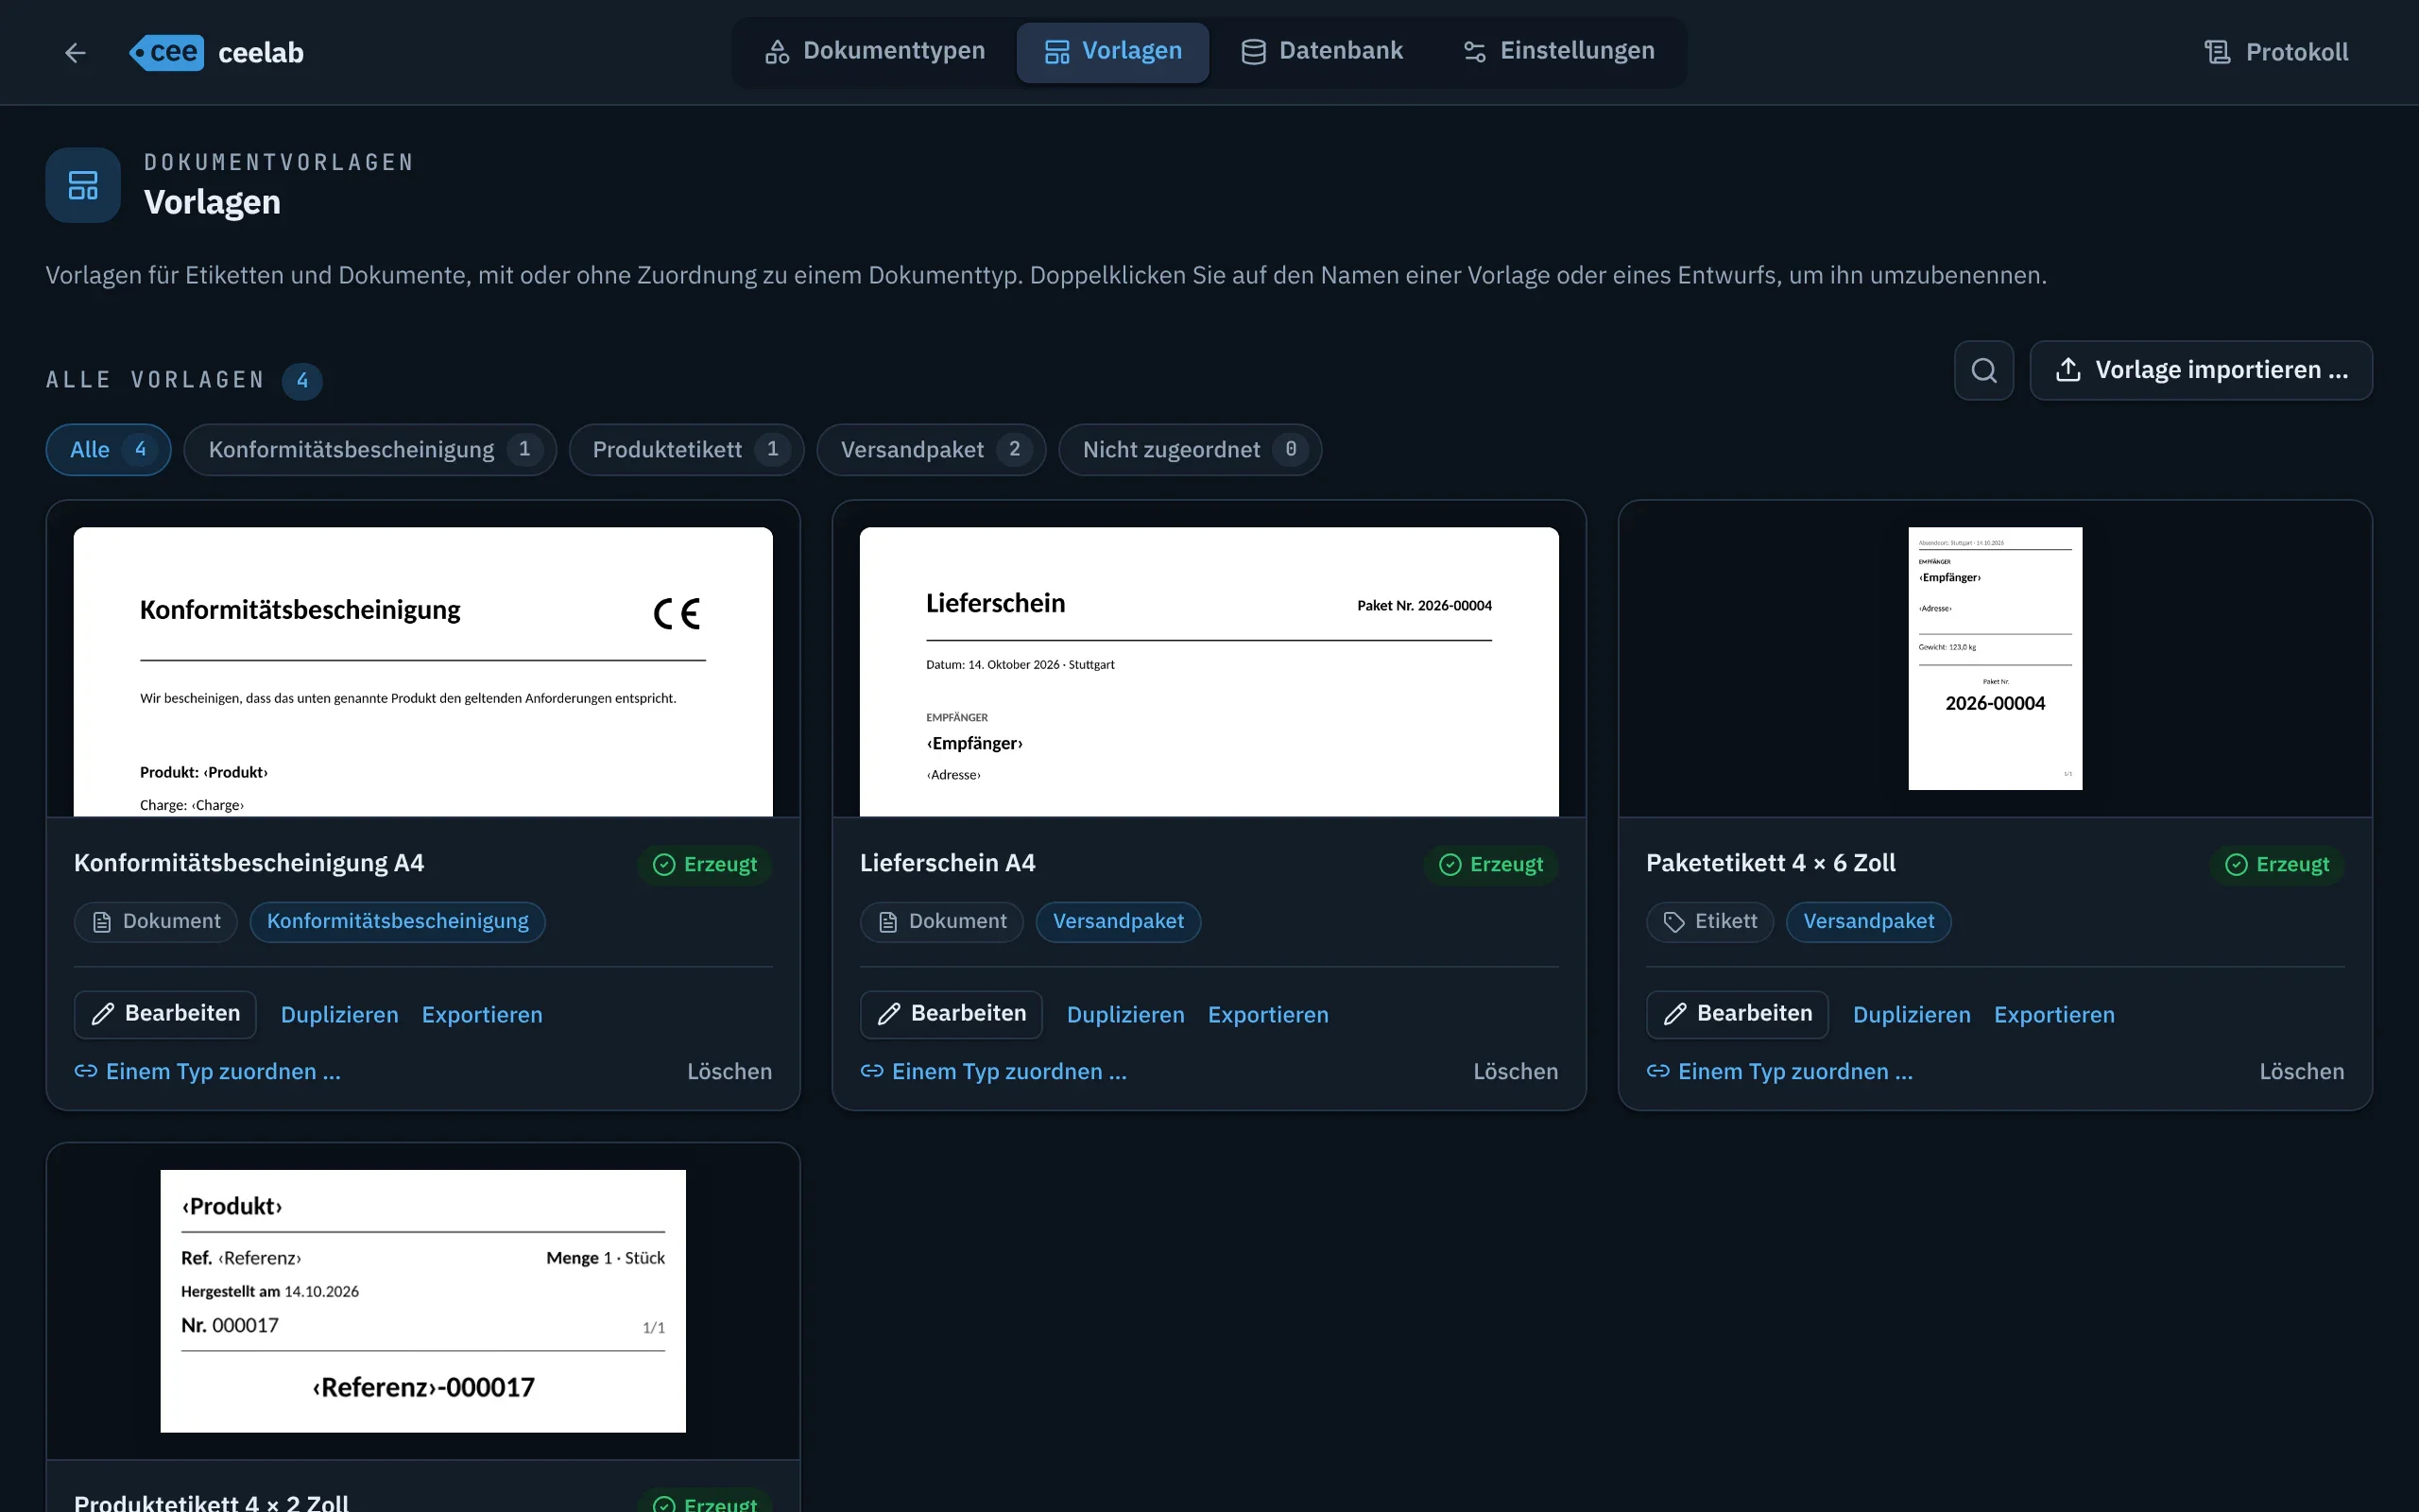
Task: Click the Vorlagen header tile icon
Action: pyautogui.click(x=83, y=185)
